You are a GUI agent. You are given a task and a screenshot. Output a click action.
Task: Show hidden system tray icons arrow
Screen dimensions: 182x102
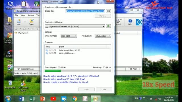click(x=147, y=99)
